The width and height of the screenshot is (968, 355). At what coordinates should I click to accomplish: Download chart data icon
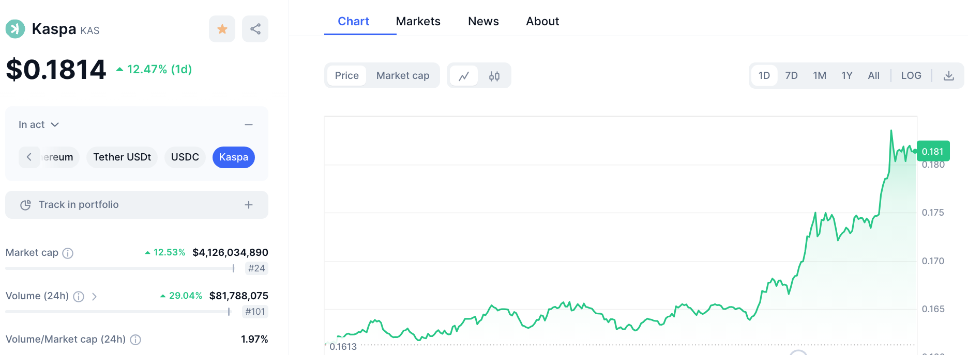coord(949,76)
